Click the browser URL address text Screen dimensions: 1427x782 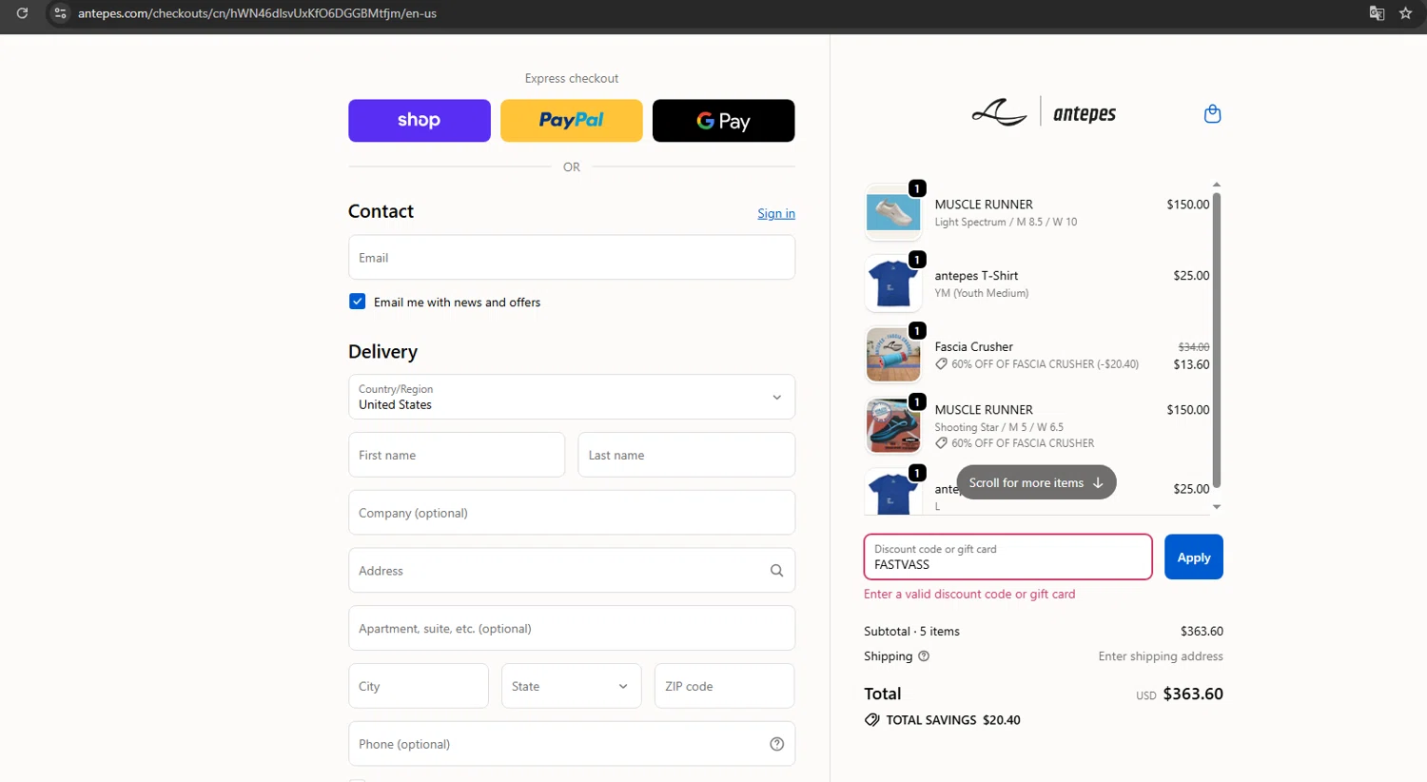257,13
